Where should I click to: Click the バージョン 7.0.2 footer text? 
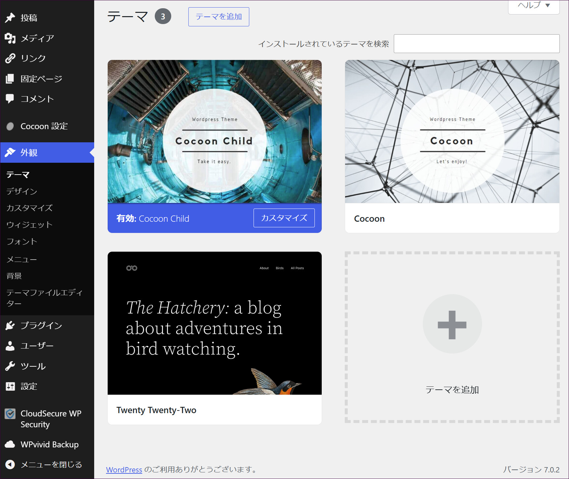531,470
